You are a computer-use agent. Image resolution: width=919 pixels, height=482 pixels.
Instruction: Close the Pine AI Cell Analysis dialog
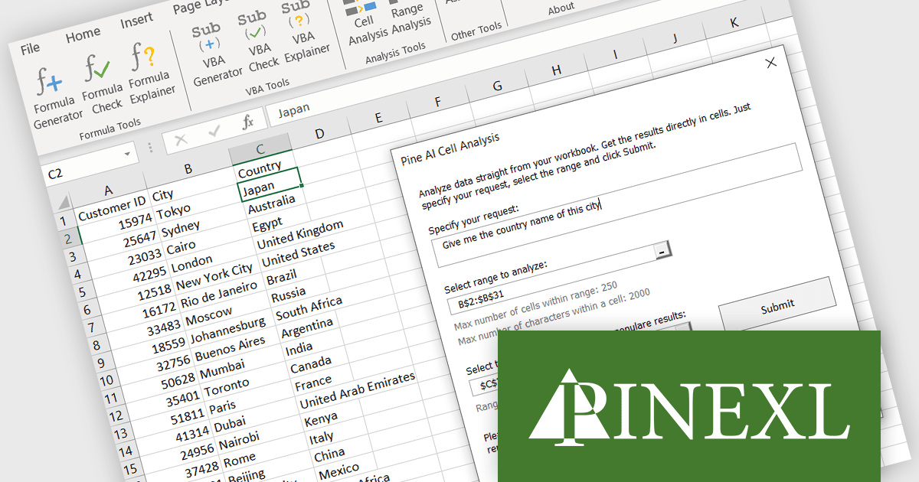pos(770,63)
